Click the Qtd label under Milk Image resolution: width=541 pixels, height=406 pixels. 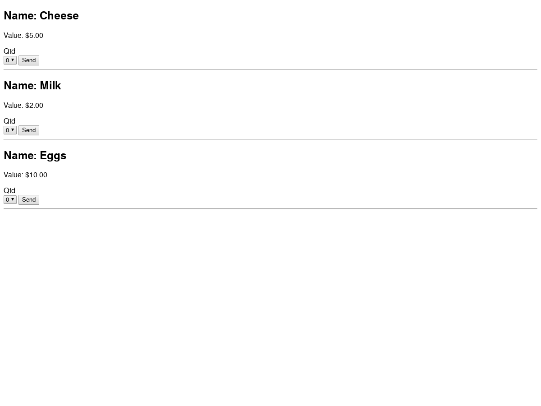[9, 121]
